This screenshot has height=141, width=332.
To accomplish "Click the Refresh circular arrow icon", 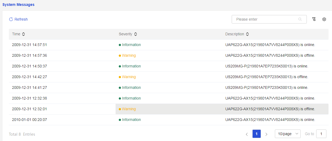I will [x=11, y=19].
